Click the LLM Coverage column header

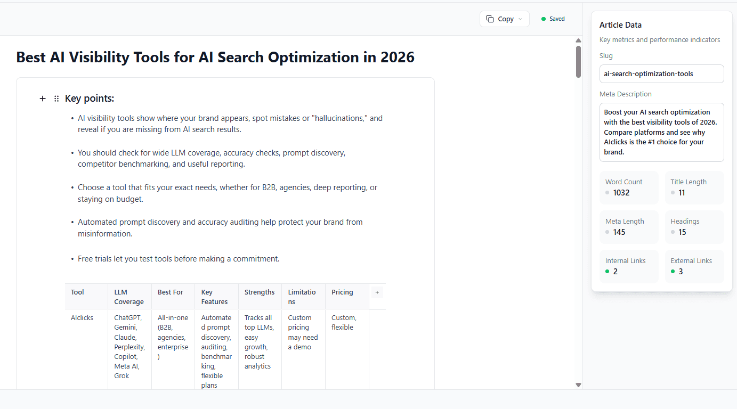pos(129,297)
